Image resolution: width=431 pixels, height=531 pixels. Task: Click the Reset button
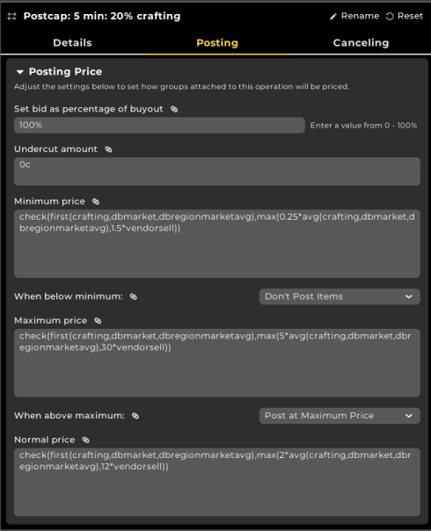point(405,16)
